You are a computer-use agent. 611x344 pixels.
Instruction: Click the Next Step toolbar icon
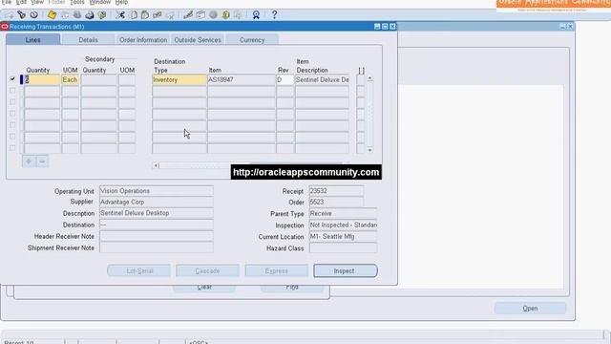tap(65, 15)
